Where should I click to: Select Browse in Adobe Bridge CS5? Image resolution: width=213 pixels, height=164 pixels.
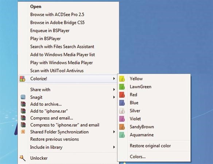(57, 23)
